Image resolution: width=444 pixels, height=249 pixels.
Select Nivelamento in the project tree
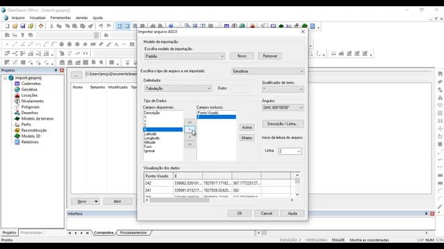[x=33, y=101]
